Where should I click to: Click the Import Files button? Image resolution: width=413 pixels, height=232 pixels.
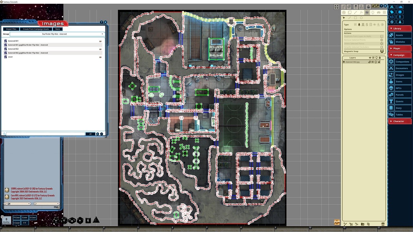click(11, 29)
